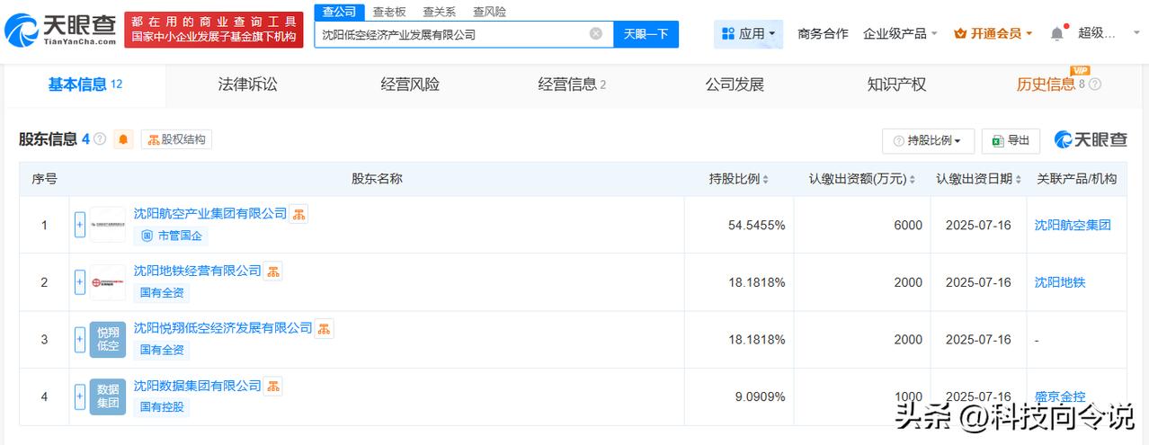The width and height of the screenshot is (1149, 445).
Task: Open equity structure icon beside 沈阳航空产业集团有限公司
Action: click(x=299, y=214)
